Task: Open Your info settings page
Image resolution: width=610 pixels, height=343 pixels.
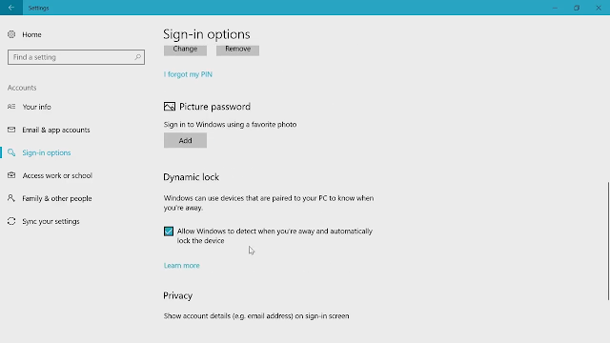Action: [36, 107]
